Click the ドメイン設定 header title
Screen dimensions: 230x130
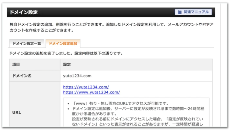pos(24,12)
